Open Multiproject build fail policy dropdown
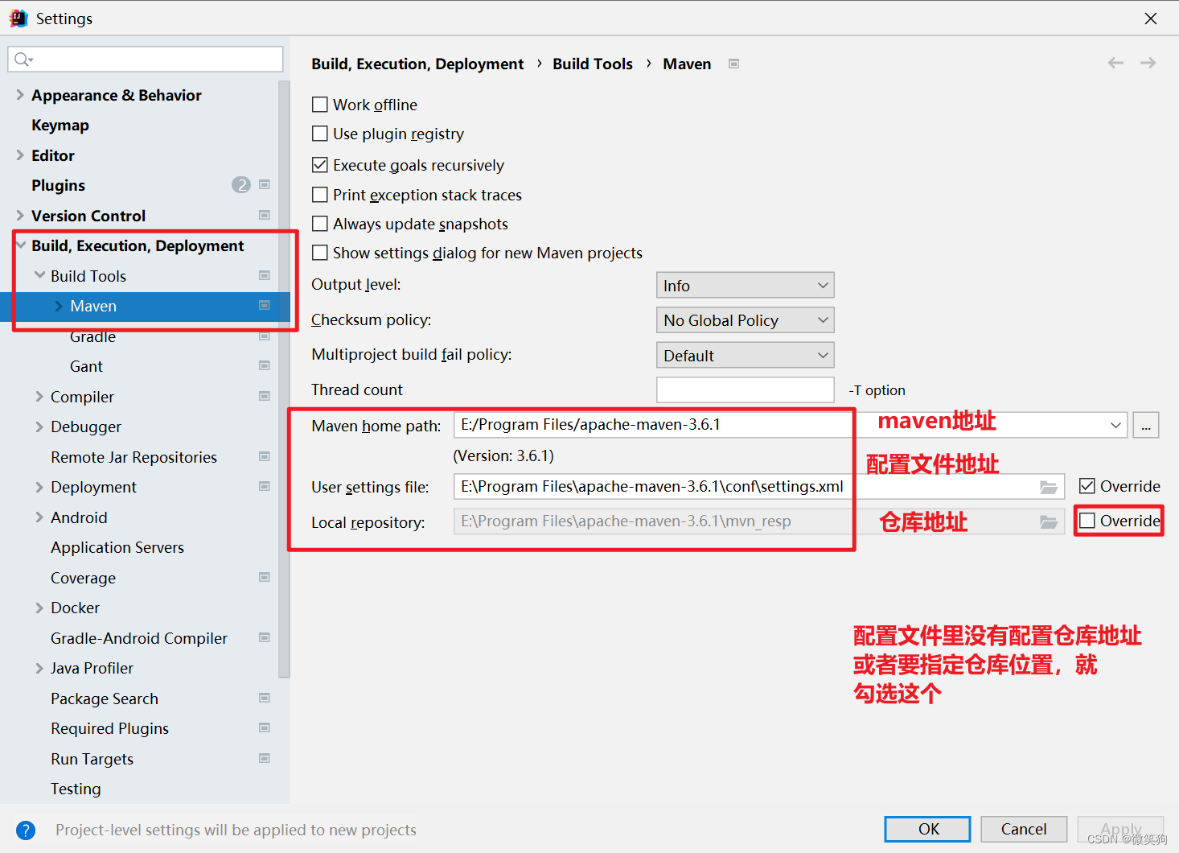Image resolution: width=1179 pixels, height=853 pixels. point(746,355)
